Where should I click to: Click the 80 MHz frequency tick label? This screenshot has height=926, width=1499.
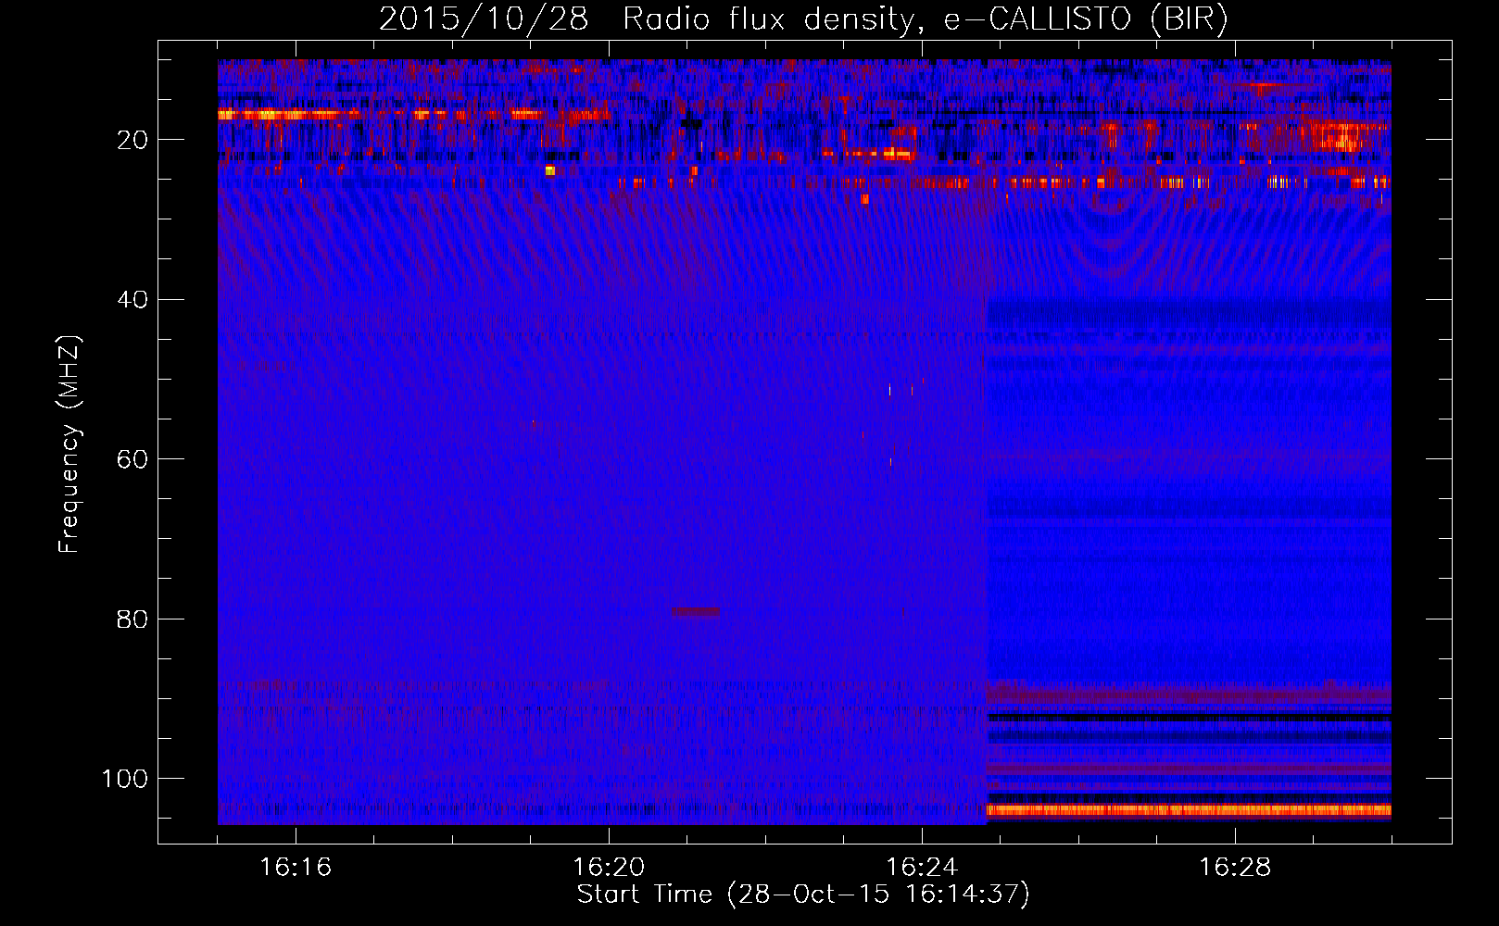pos(132,619)
